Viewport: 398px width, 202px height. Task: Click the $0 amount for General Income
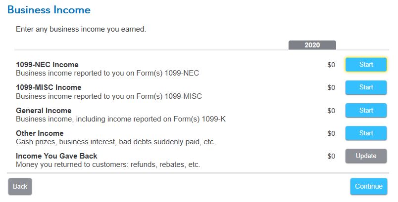[x=331, y=111]
